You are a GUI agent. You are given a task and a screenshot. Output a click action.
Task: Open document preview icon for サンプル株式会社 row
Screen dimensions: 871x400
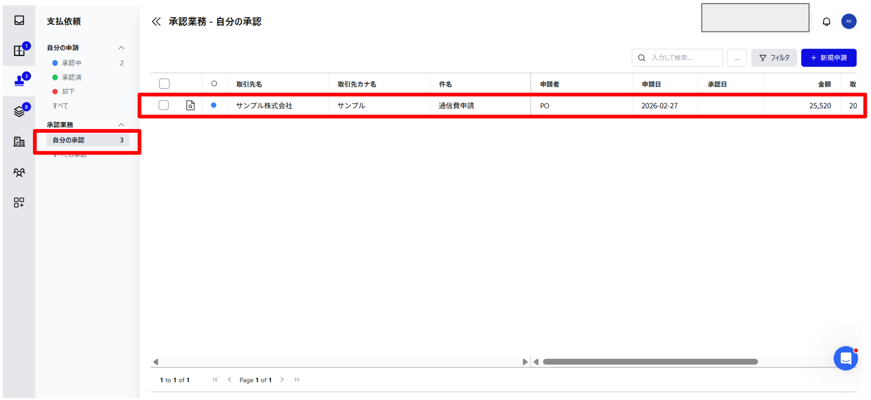190,106
